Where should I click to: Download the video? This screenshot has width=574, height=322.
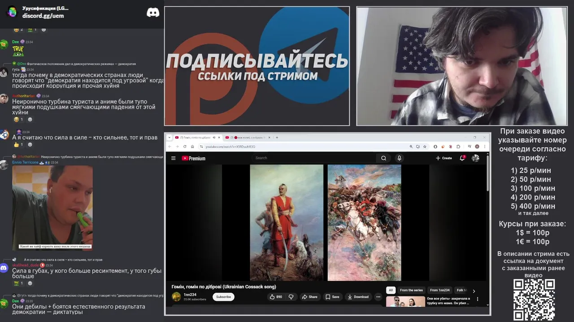tap(358, 297)
